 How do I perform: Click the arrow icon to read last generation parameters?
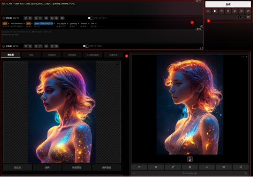[x=208, y=11]
